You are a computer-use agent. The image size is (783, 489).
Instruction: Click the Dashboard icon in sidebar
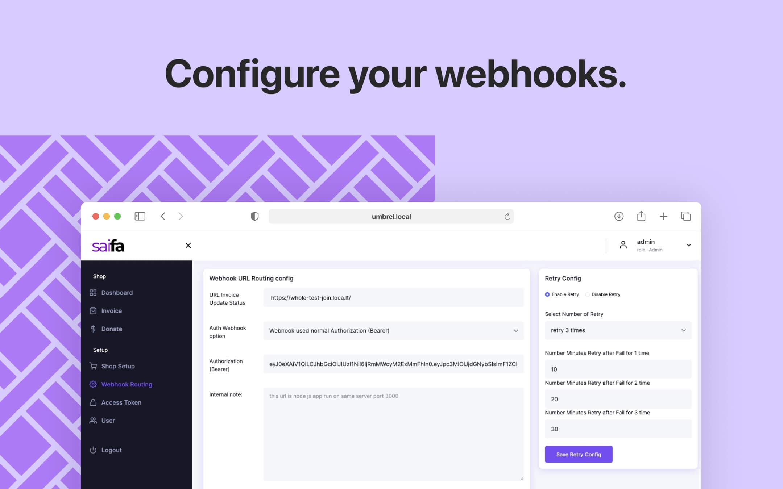pos(92,292)
